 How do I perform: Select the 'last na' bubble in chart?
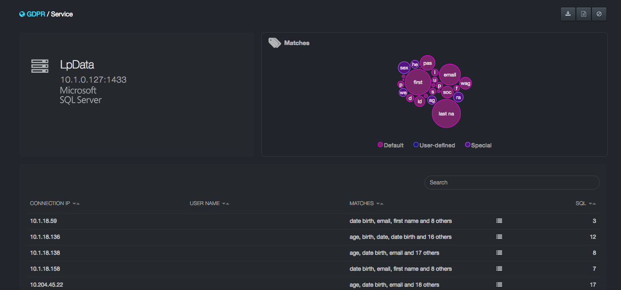(446, 114)
